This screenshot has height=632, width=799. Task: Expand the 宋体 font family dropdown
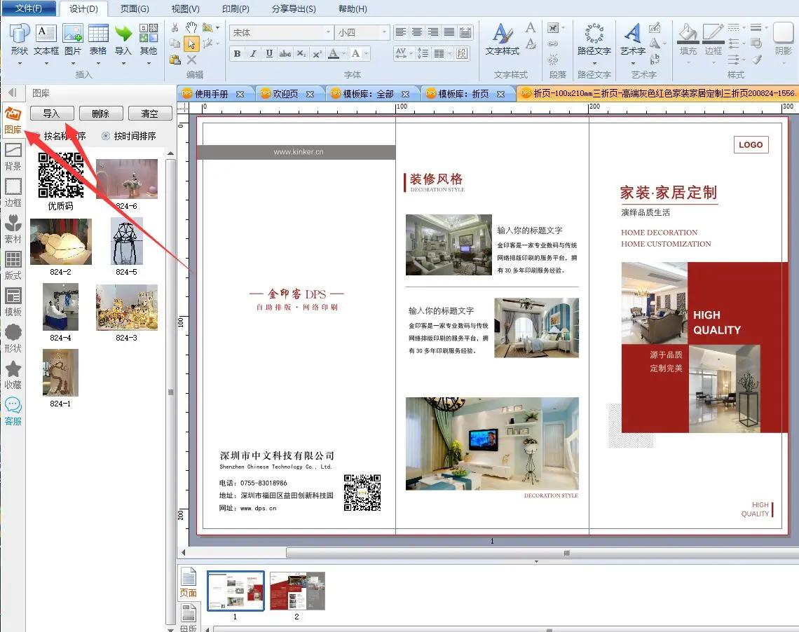coord(329,33)
